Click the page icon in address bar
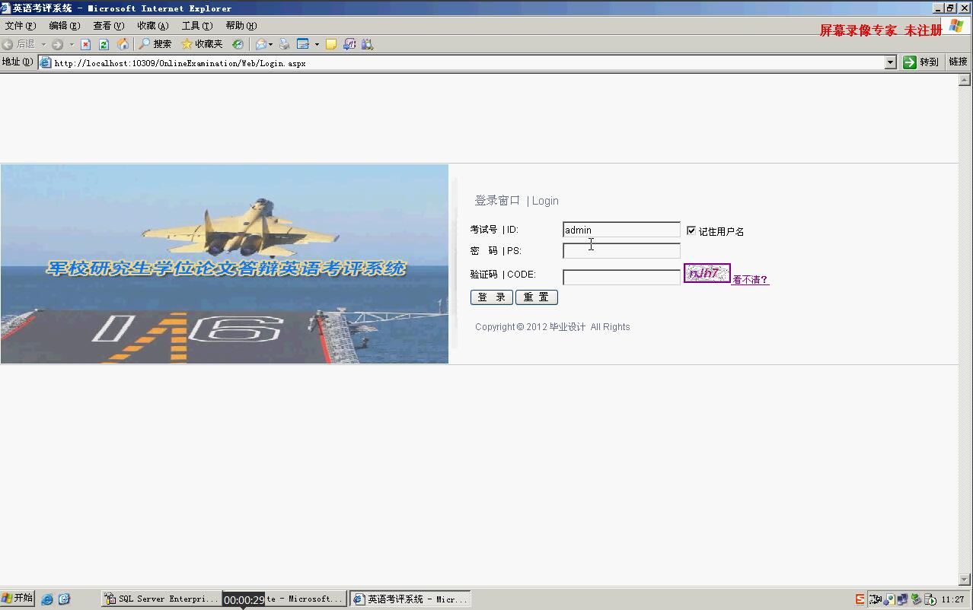The height and width of the screenshot is (610, 973). click(x=45, y=63)
